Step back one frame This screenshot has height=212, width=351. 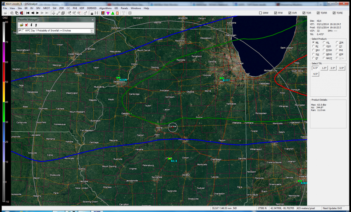point(33,13)
